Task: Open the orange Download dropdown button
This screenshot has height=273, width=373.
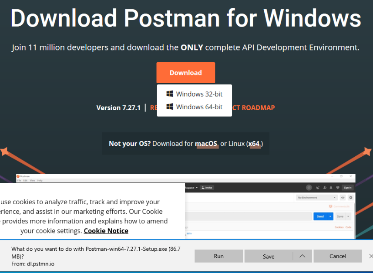Action: tap(186, 73)
